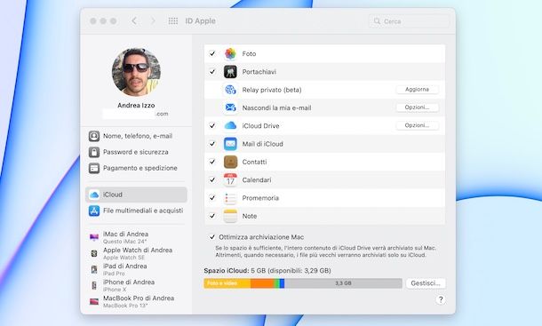Go forward with the right chevron
Viewport: 542px width, 326px height.
pos(153,20)
